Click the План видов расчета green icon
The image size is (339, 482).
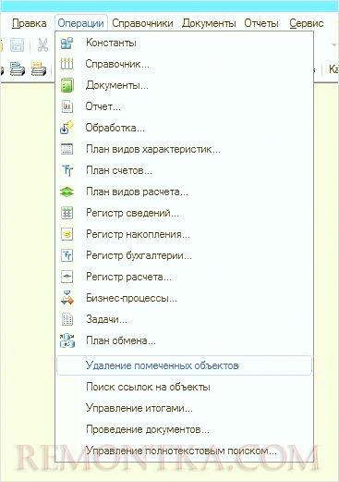click(x=67, y=192)
